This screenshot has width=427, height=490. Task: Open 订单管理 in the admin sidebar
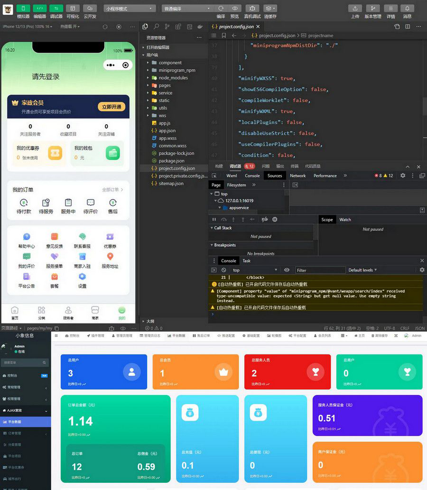coord(14,433)
